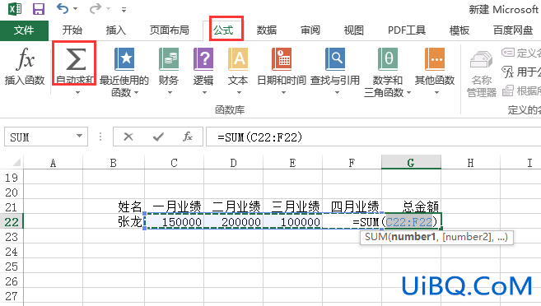
Task: Select row 25 header
Action: point(12,267)
